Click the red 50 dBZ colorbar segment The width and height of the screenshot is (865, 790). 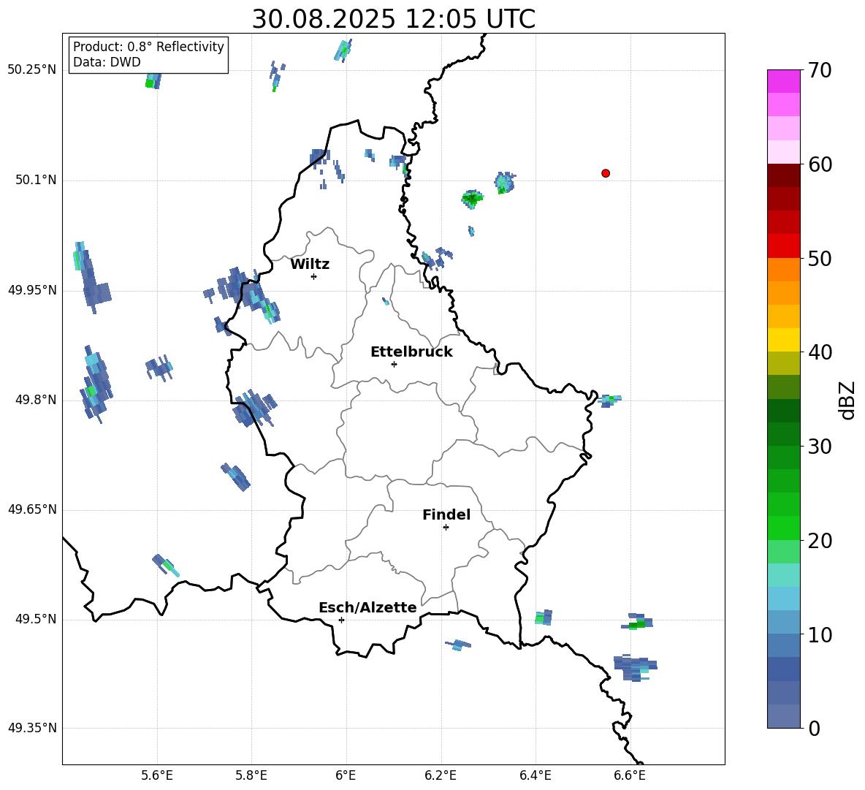[x=783, y=246]
